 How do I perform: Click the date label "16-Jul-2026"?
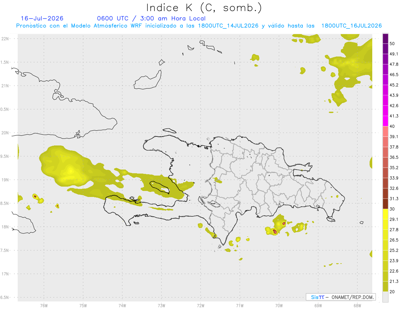(x=42, y=18)
